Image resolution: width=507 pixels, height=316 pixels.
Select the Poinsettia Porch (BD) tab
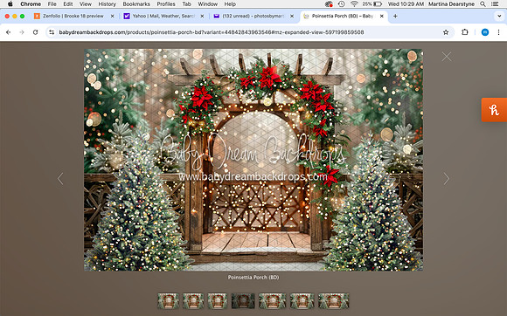tap(343, 16)
